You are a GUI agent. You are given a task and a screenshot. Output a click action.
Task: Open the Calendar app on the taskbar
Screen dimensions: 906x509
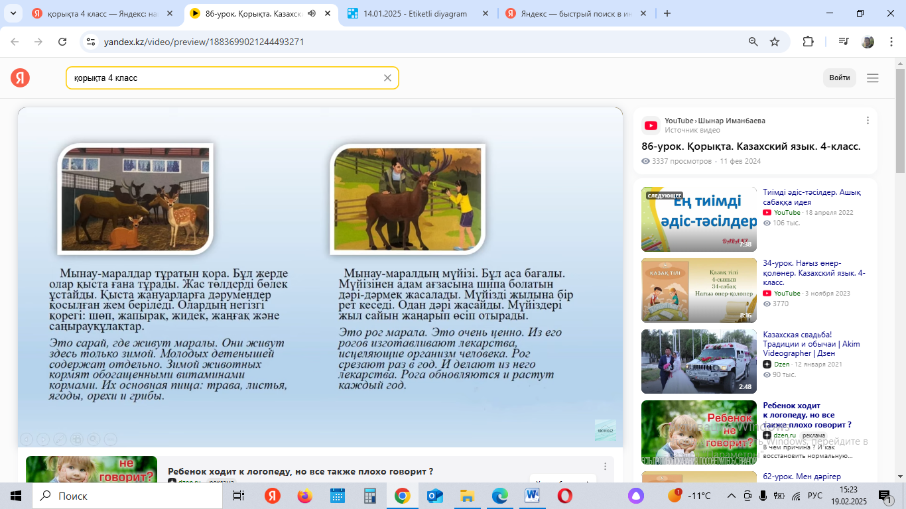pyautogui.click(x=338, y=496)
